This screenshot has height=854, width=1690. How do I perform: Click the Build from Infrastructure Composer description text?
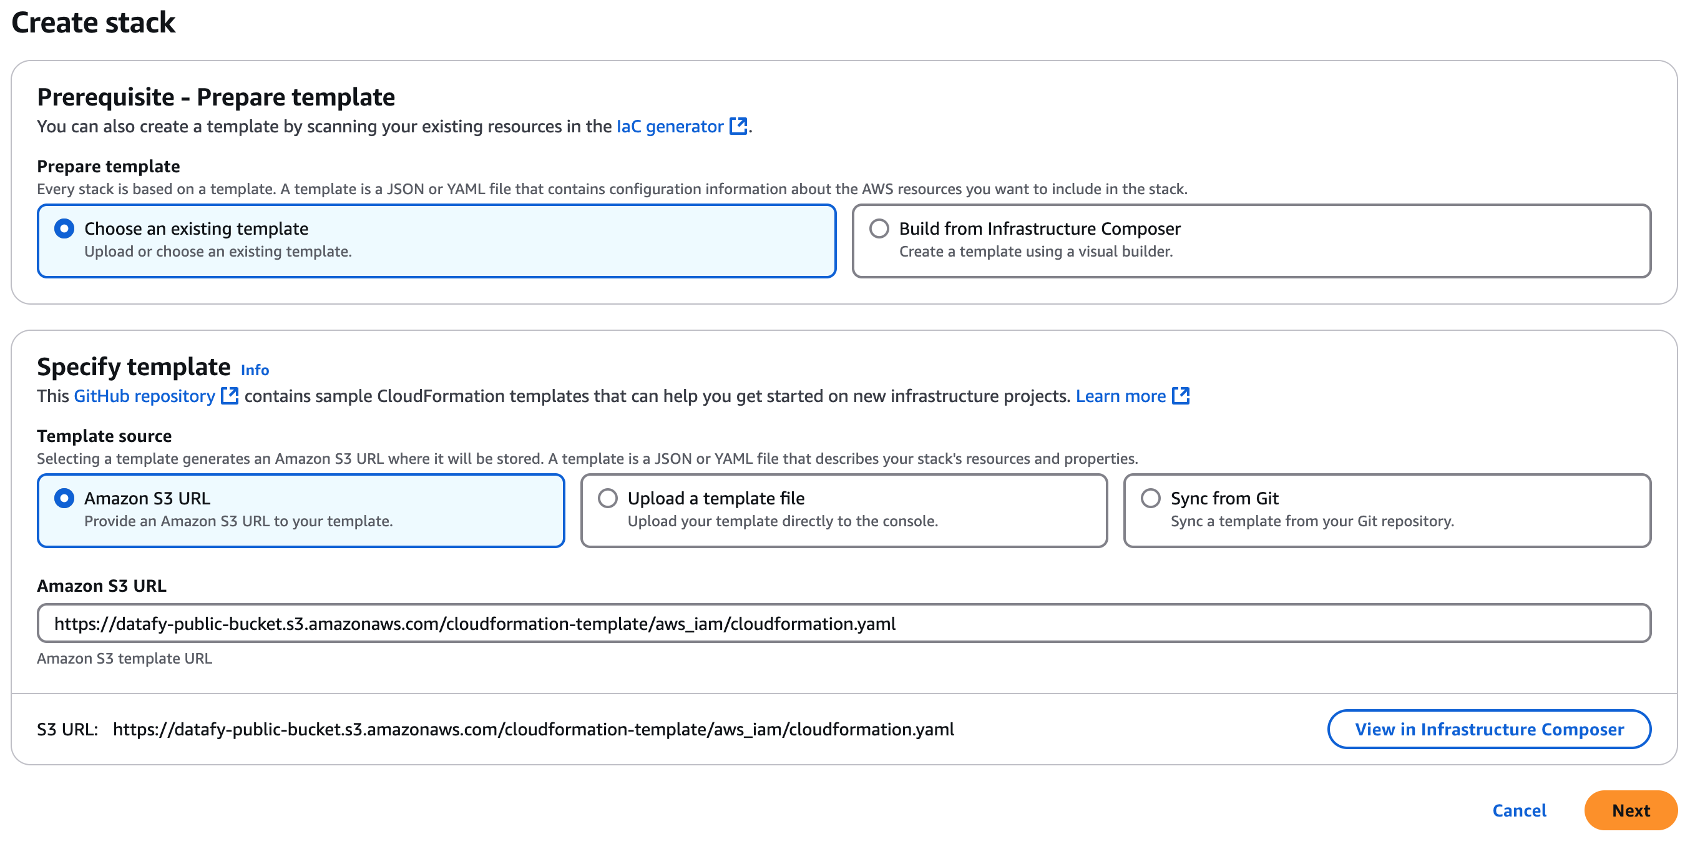pos(1035,252)
